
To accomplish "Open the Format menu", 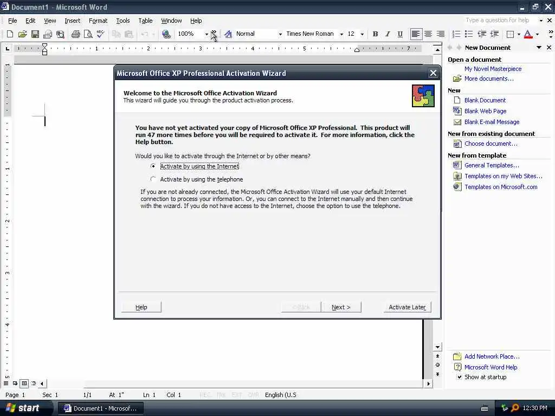I will (98, 21).
